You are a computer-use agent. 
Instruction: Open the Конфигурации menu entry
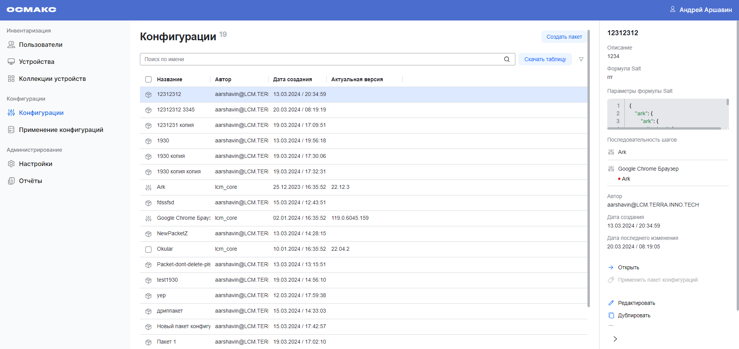click(41, 113)
